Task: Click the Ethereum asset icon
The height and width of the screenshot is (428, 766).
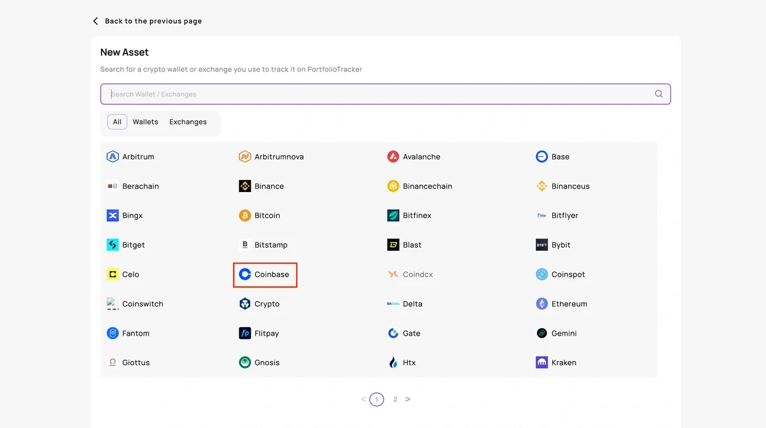Action: coord(542,304)
